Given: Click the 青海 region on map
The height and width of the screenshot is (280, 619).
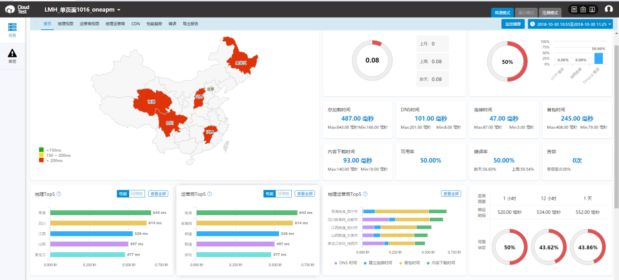Looking at the screenshot, I should click(x=152, y=101).
